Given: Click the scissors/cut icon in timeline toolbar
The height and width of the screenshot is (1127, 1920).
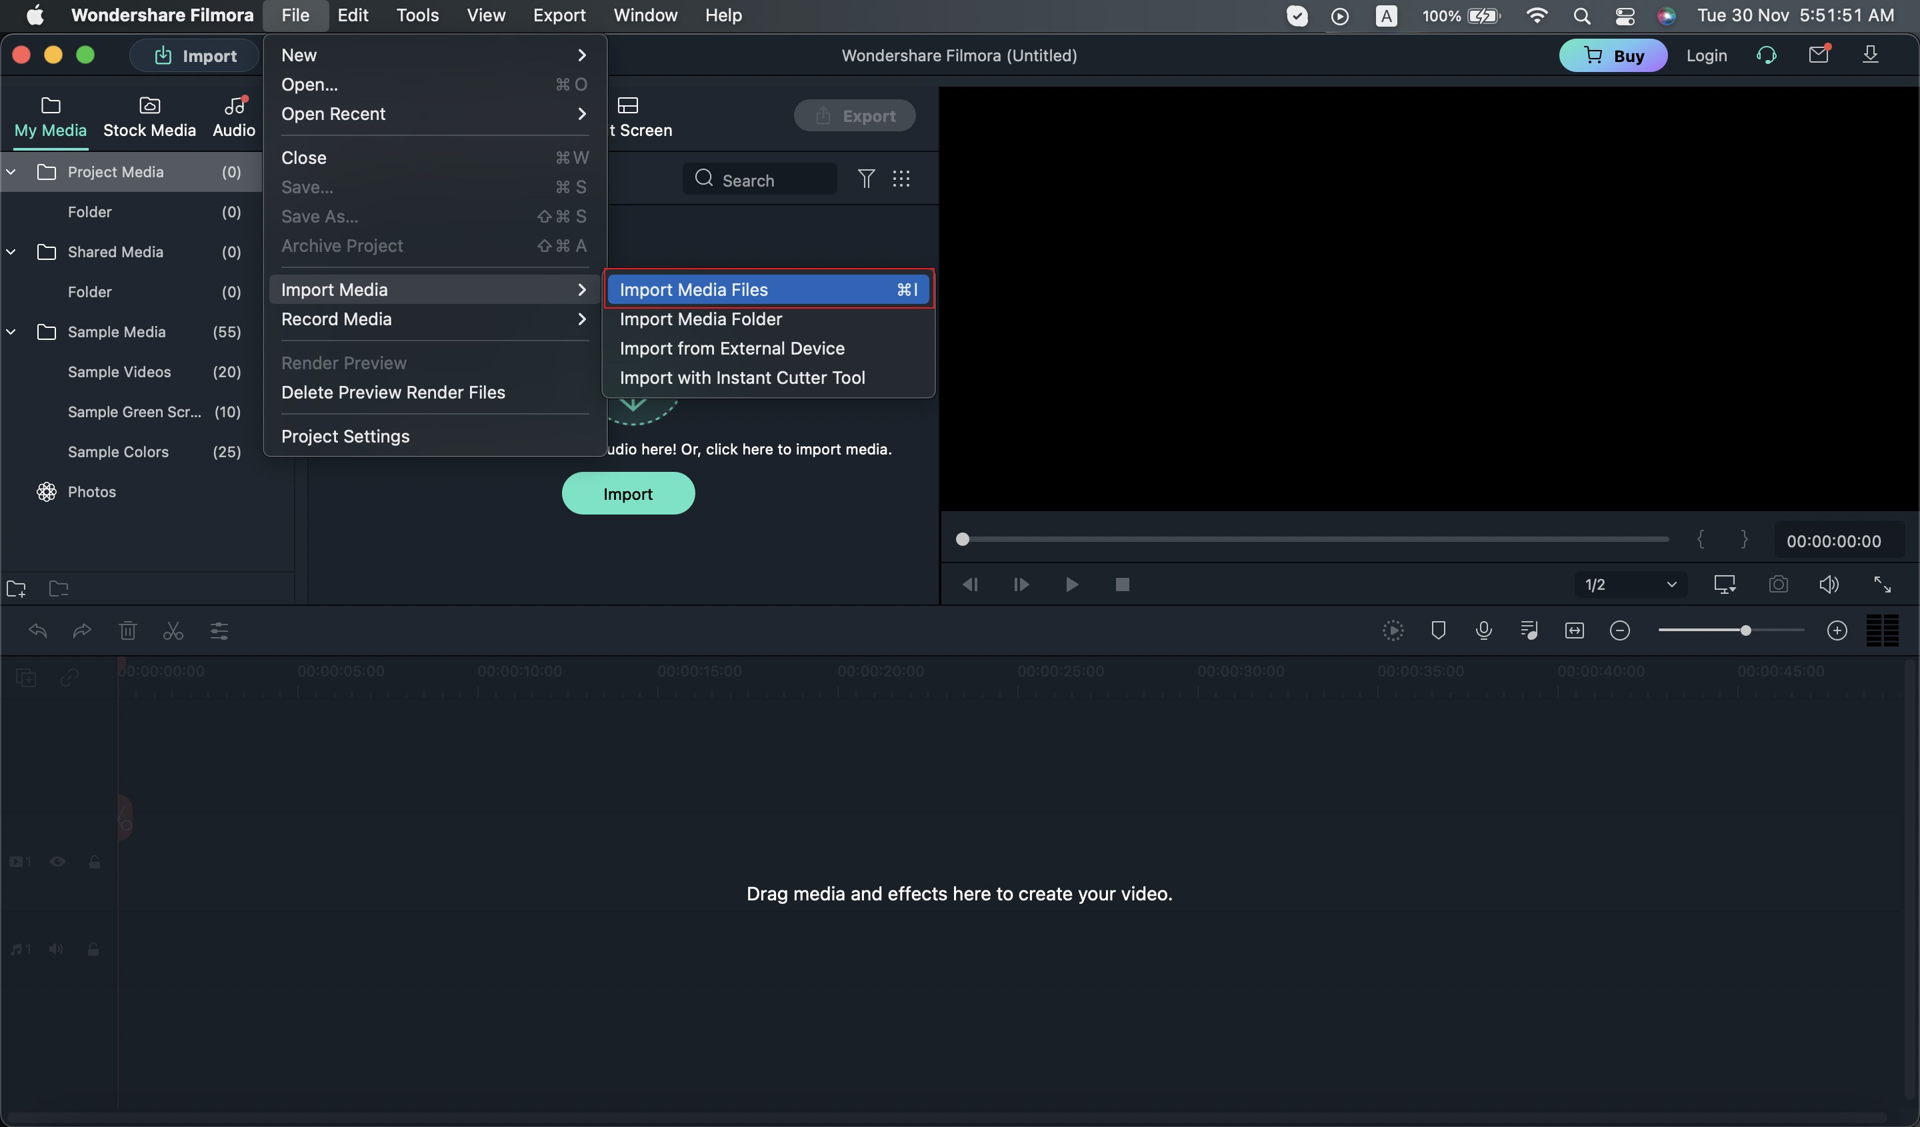Looking at the screenshot, I should coord(173,630).
